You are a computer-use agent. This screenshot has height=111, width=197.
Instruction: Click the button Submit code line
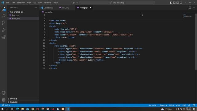(81, 60)
